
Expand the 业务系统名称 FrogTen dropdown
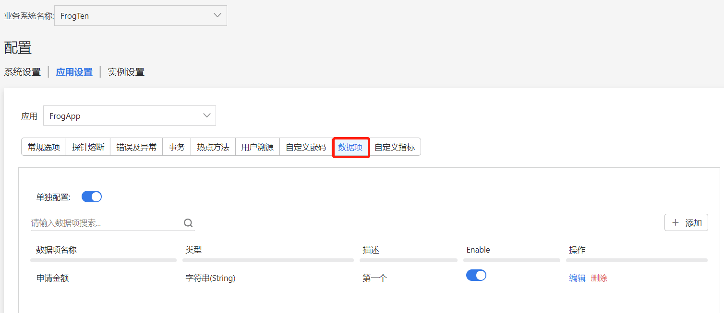tap(140, 16)
